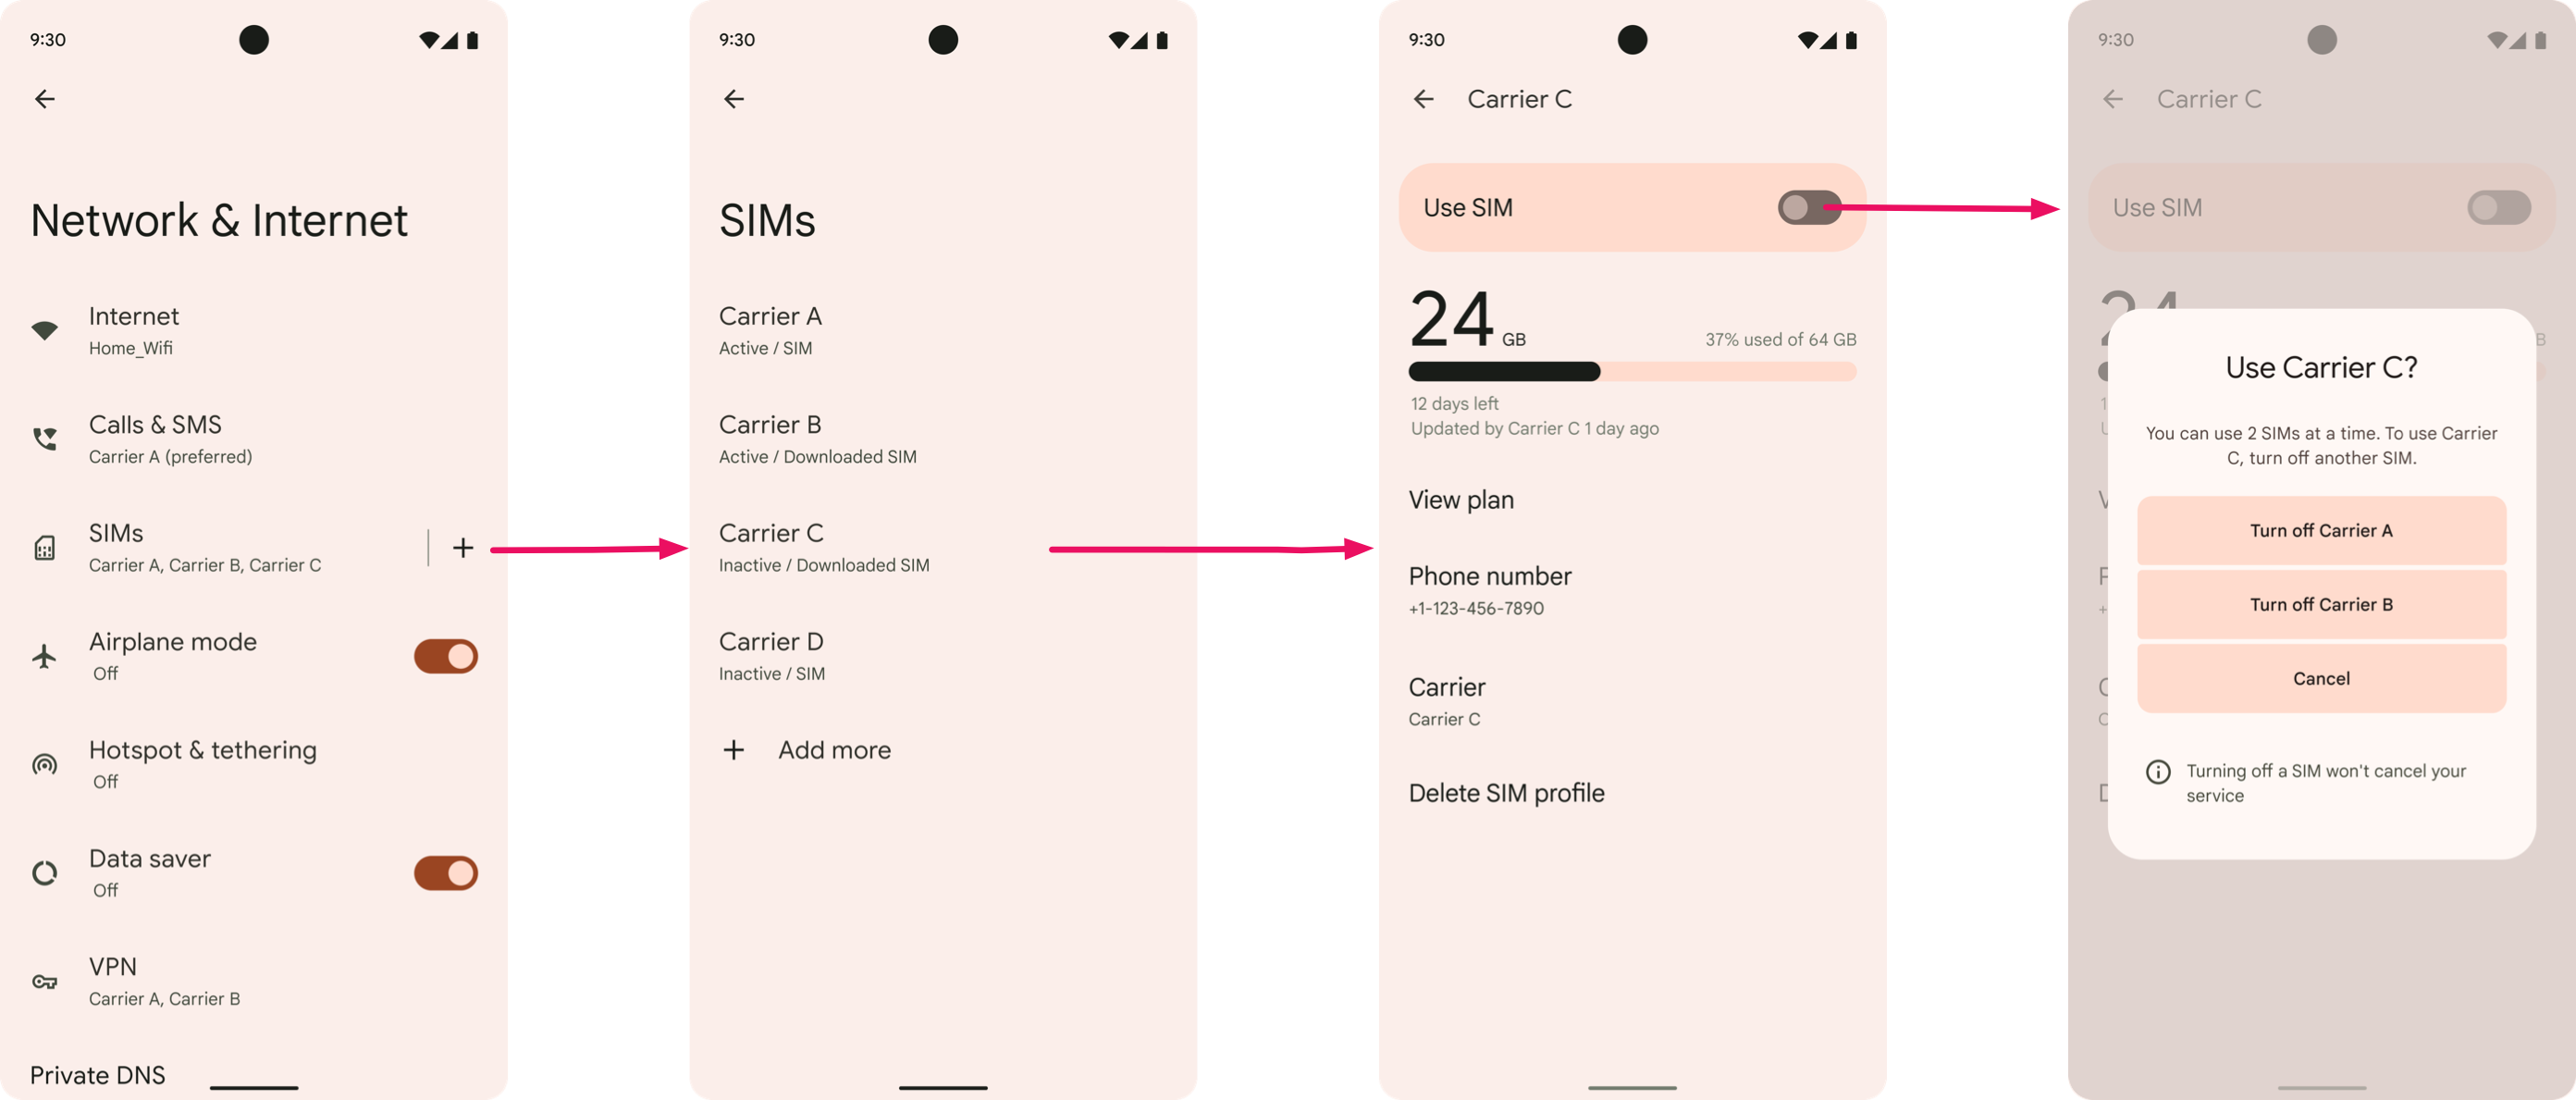Select Turn off Carrier A button
The image size is (2576, 1100).
(2323, 529)
